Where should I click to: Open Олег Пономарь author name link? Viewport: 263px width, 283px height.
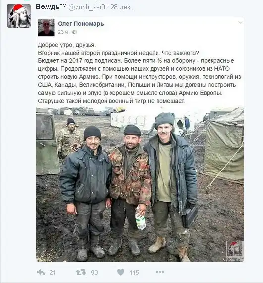[81, 24]
